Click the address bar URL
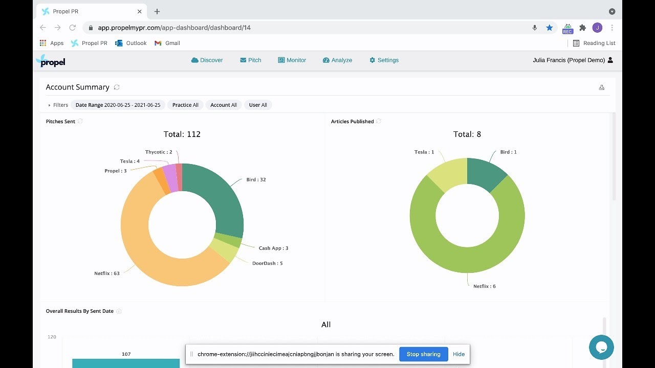The image size is (655, 368). (x=174, y=28)
